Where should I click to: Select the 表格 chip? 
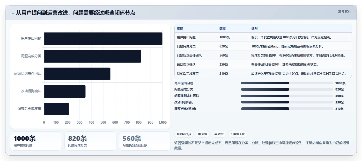[x=203, y=134]
